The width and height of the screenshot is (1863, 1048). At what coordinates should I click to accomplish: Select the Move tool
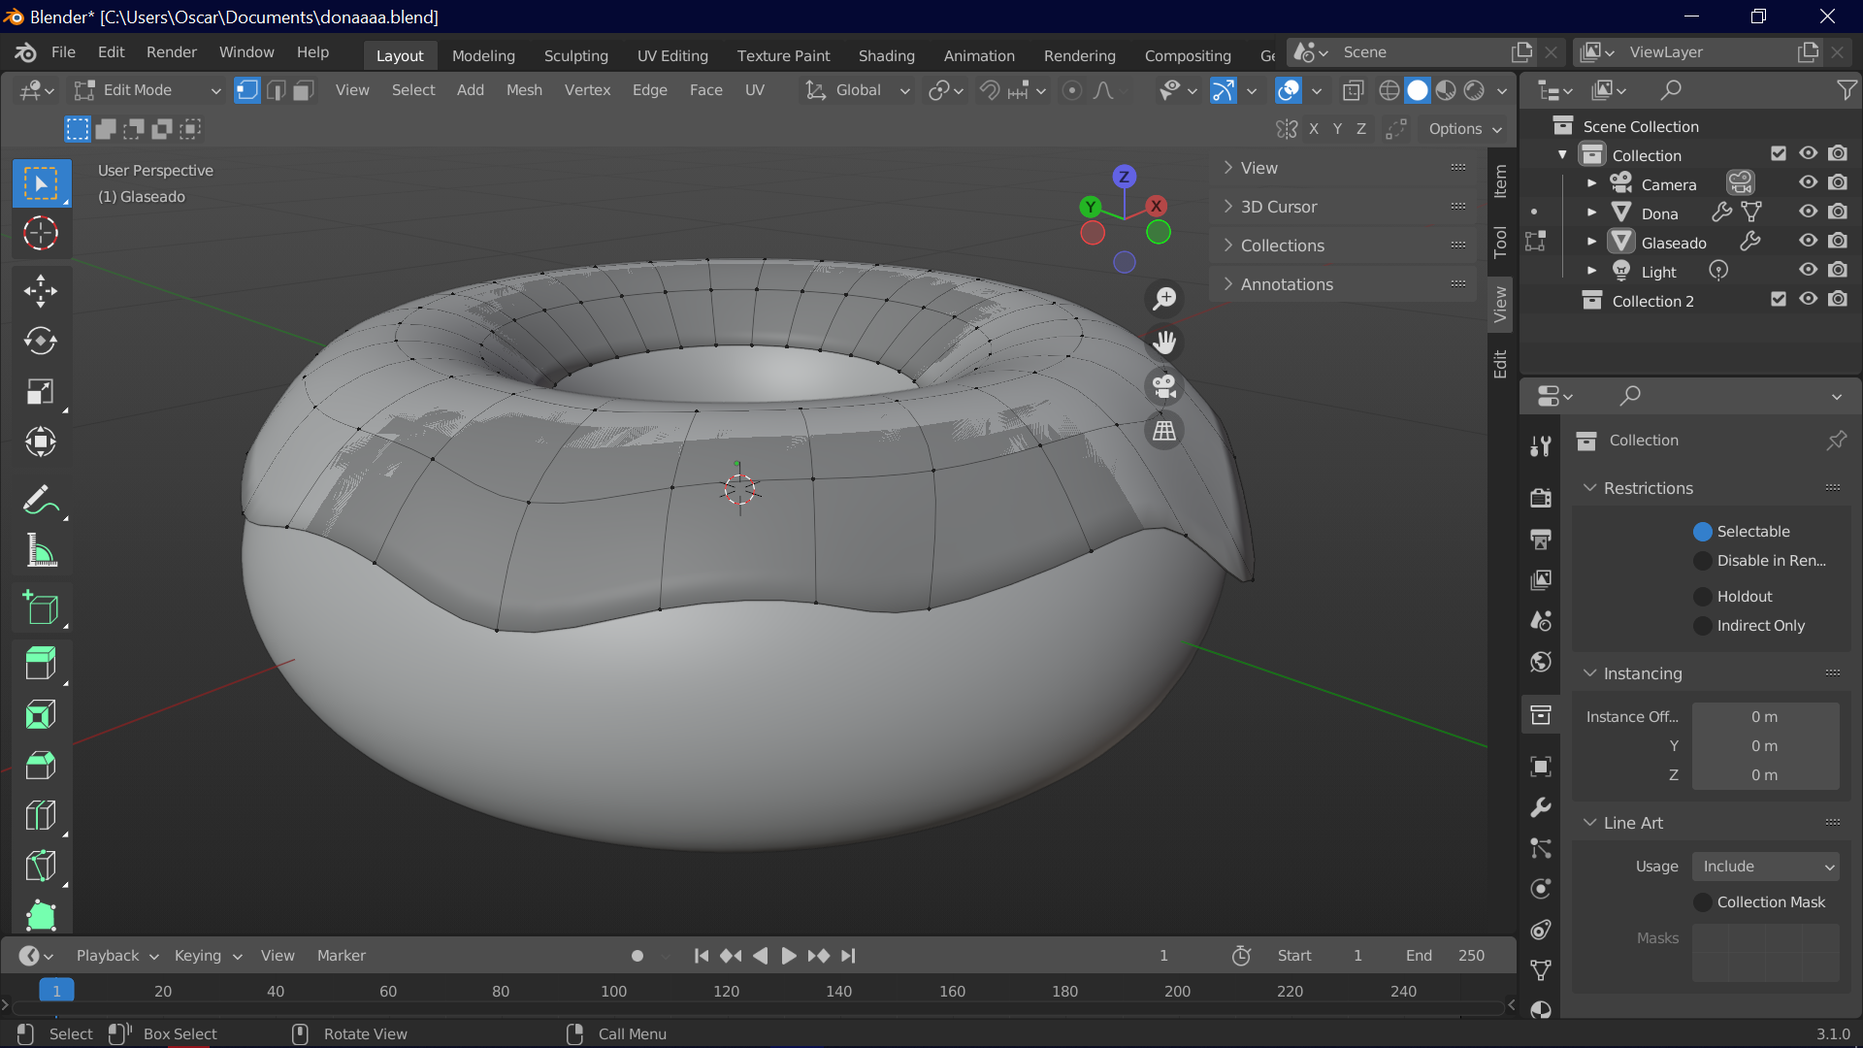click(x=41, y=291)
